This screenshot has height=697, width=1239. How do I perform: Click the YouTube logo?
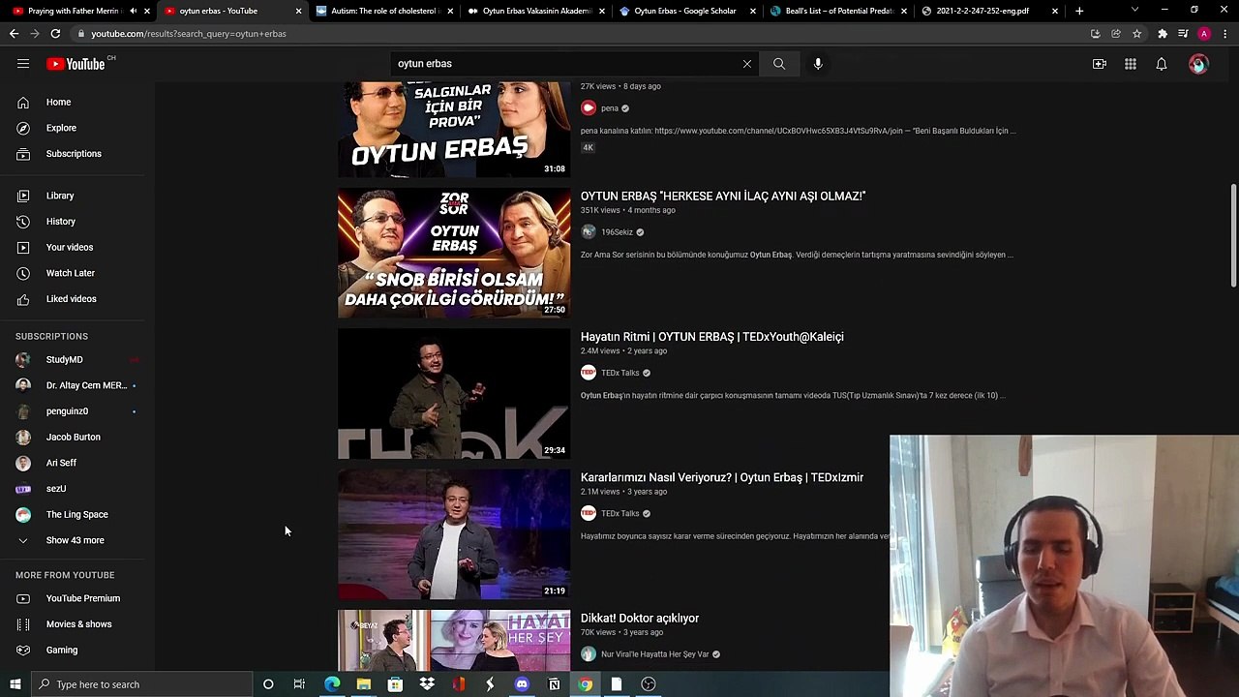[x=76, y=64]
